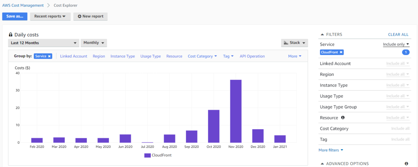Click the Mar 2020 axis label
This screenshot has width=418, height=167.
click(59, 147)
